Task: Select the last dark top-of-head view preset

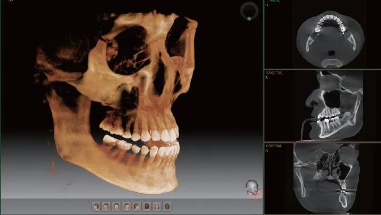Action: [167, 207]
